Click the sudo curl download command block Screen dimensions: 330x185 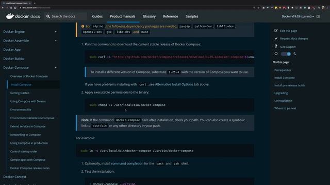point(170,57)
